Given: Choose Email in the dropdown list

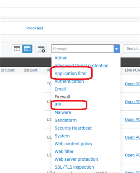Looking at the screenshot, I should click(x=60, y=89).
